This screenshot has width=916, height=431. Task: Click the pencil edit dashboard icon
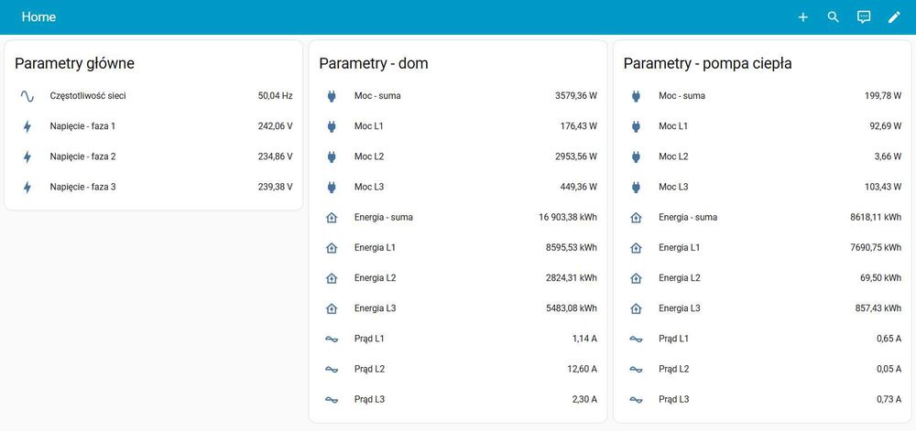894,17
